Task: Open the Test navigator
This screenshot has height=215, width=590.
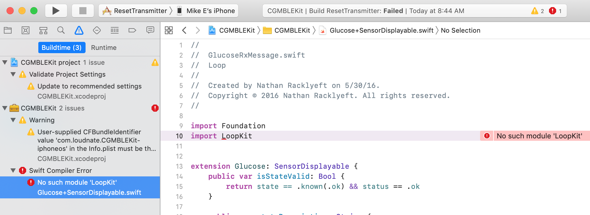Action: coord(97,30)
